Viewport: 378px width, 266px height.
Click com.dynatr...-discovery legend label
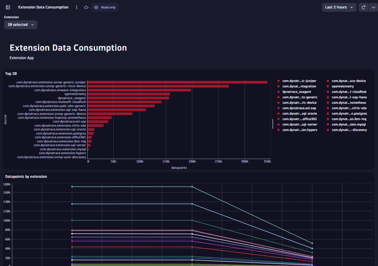pos(349,130)
